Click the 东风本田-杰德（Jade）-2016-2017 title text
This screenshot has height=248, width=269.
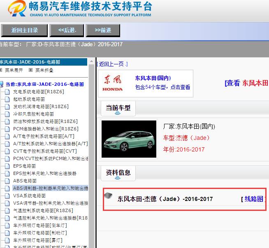tap(165, 199)
